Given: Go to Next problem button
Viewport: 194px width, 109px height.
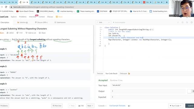Looking at the screenshot, I should [90, 106].
